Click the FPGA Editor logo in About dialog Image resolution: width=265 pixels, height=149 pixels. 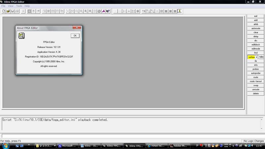point(22,36)
